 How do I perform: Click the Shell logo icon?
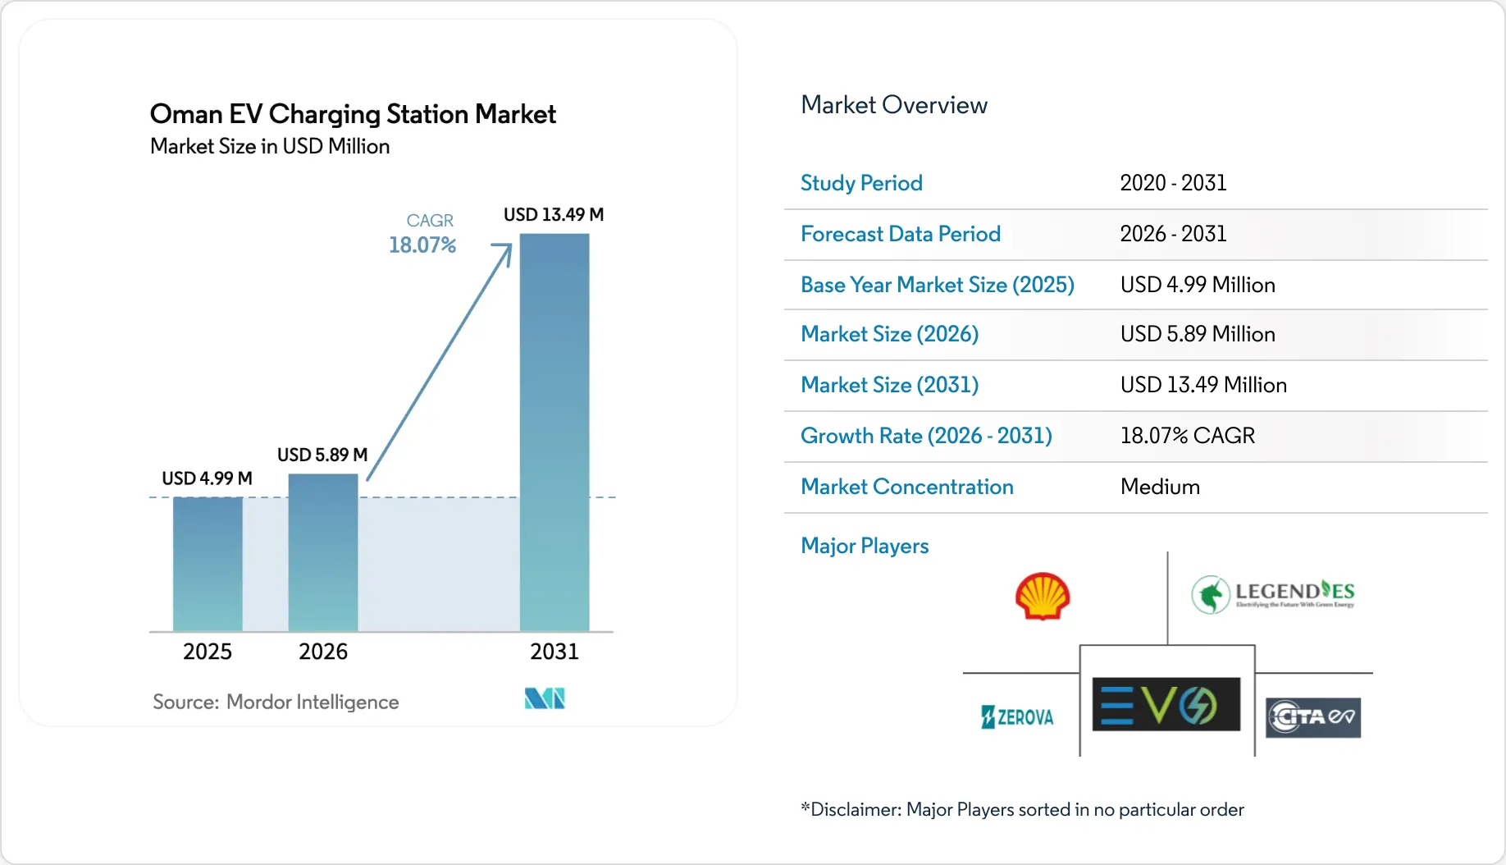(1042, 596)
